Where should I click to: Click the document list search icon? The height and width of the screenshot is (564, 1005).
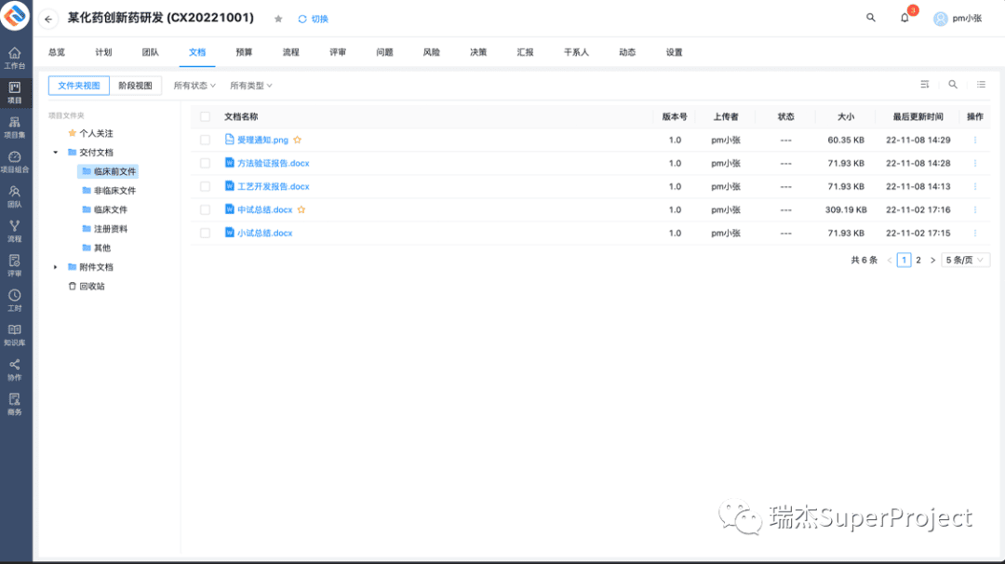pyautogui.click(x=953, y=85)
